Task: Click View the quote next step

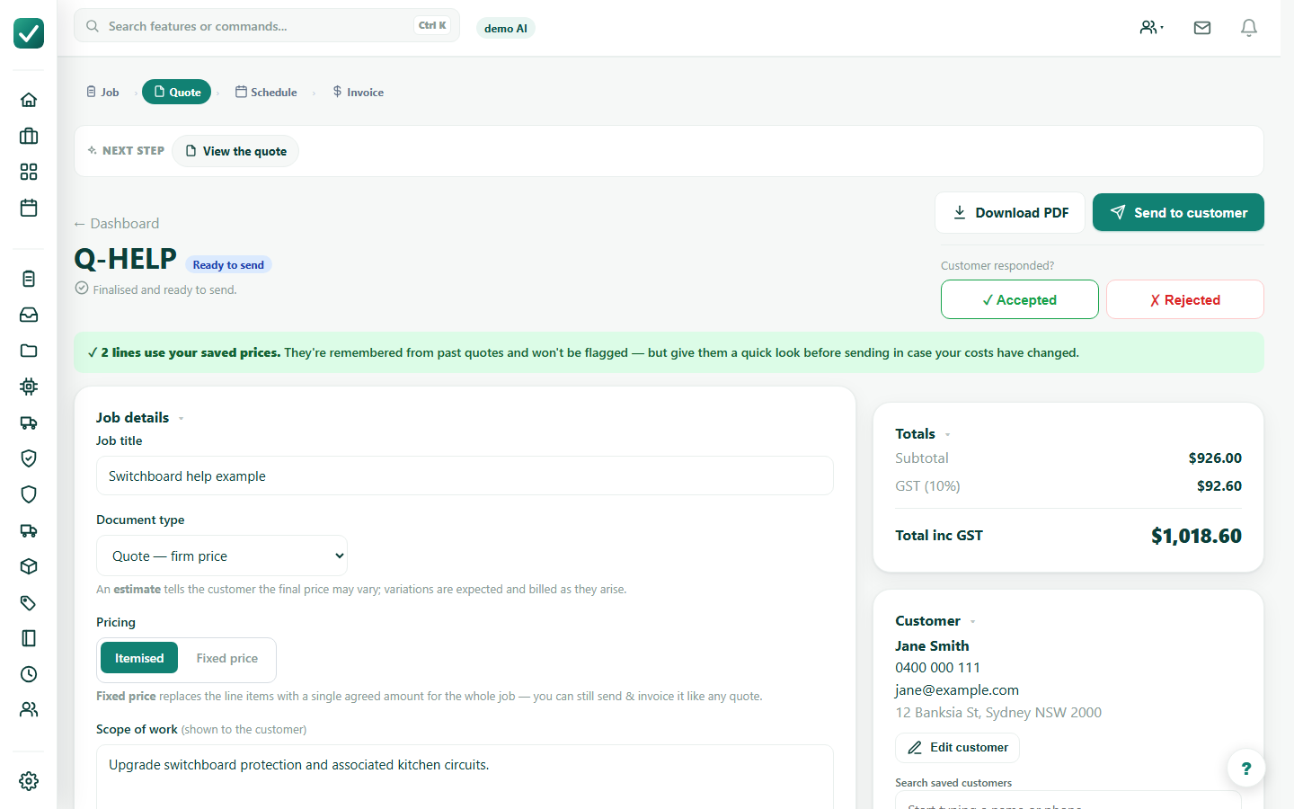Action: (235, 151)
